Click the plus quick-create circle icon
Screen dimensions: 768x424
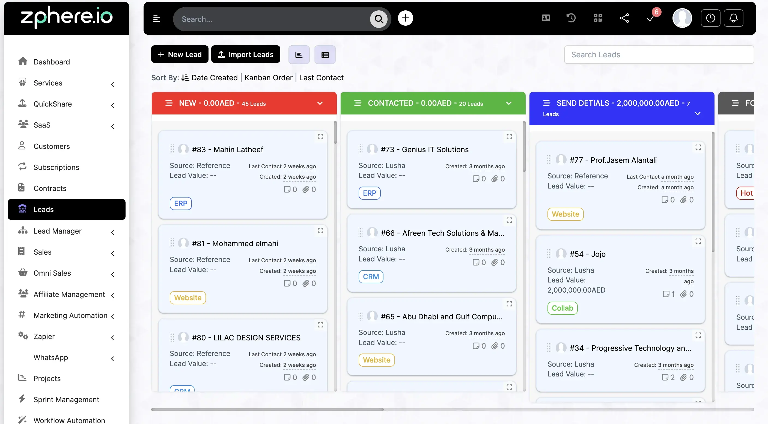(x=405, y=18)
